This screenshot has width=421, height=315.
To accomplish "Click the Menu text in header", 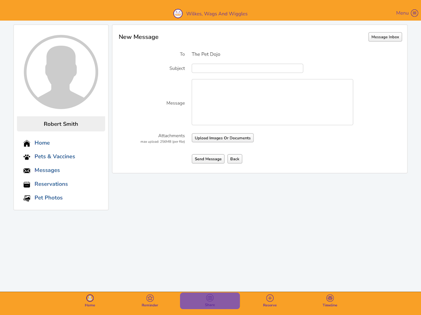I will click(x=402, y=13).
